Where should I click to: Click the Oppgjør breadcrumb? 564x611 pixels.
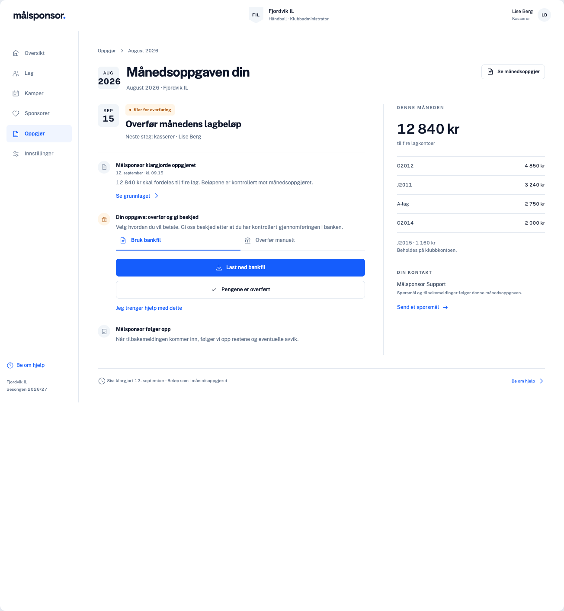(x=107, y=51)
